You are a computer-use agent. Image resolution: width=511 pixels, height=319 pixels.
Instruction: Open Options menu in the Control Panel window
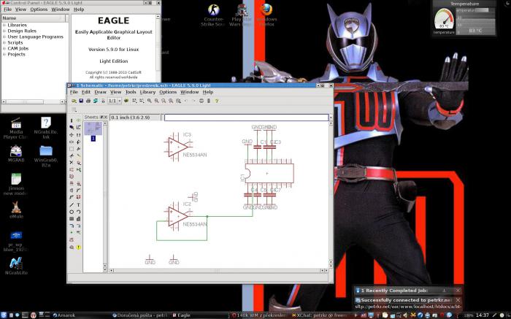(39, 9)
